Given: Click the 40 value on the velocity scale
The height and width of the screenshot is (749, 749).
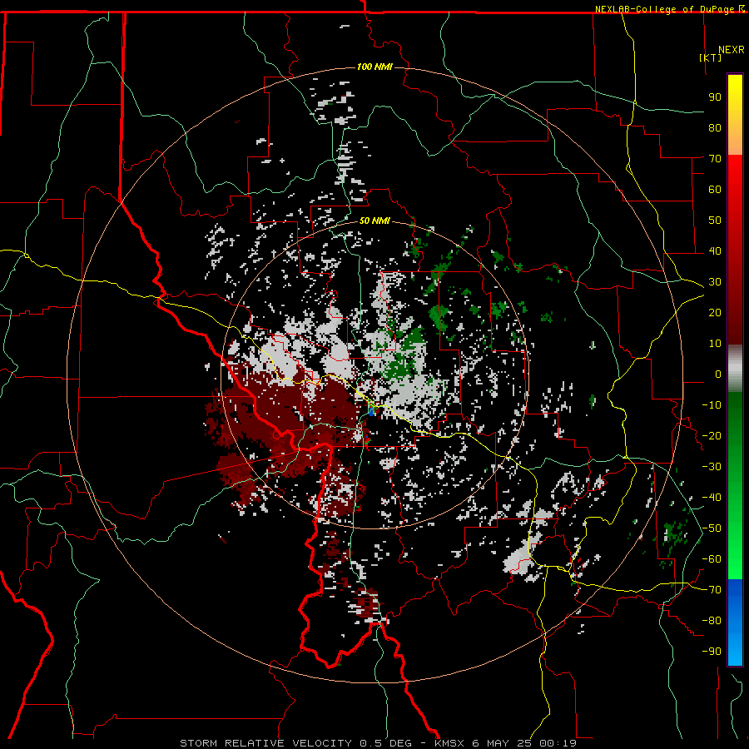Looking at the screenshot, I should coord(715,251).
